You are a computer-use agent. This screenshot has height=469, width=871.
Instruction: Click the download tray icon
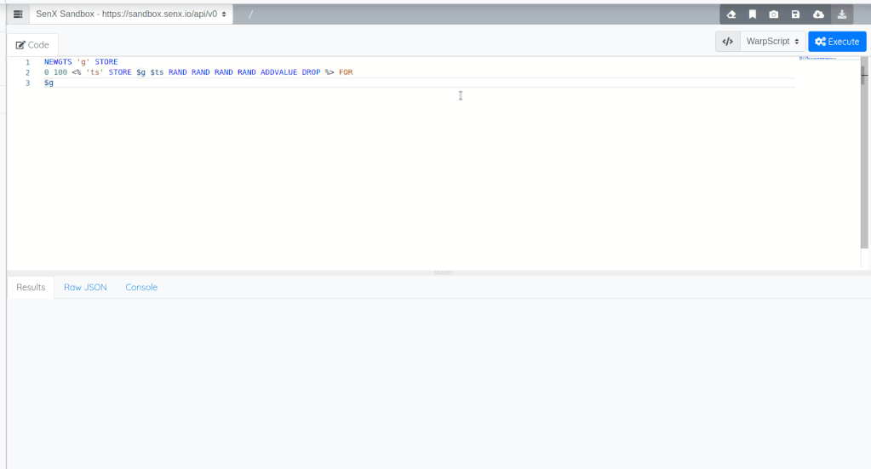coord(841,14)
